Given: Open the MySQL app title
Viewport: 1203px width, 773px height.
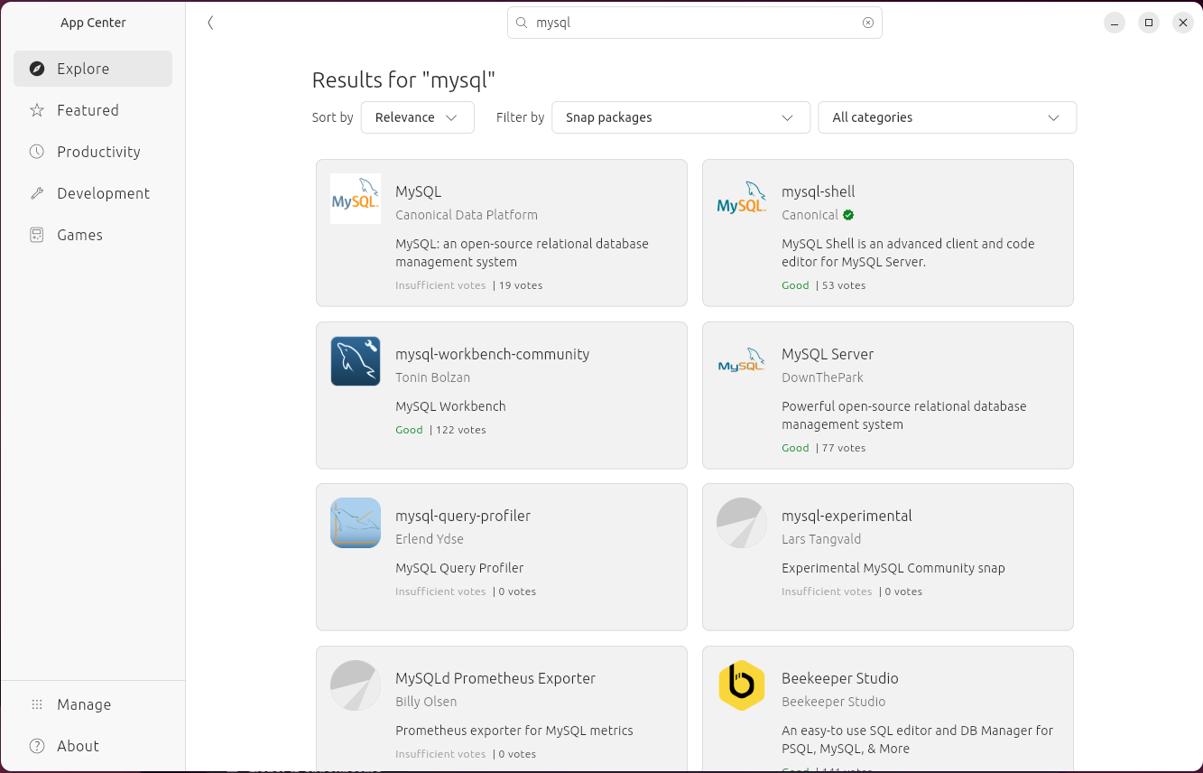Looking at the screenshot, I should [x=419, y=191].
